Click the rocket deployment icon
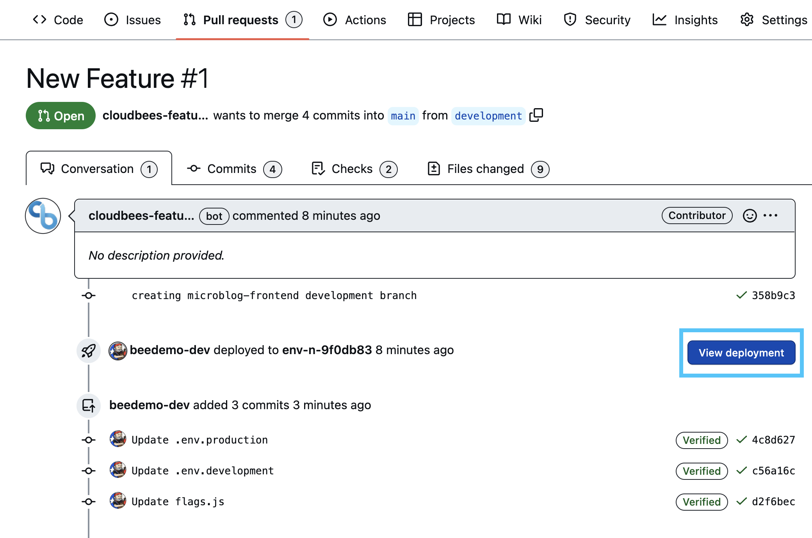The height and width of the screenshot is (538, 812). click(89, 350)
